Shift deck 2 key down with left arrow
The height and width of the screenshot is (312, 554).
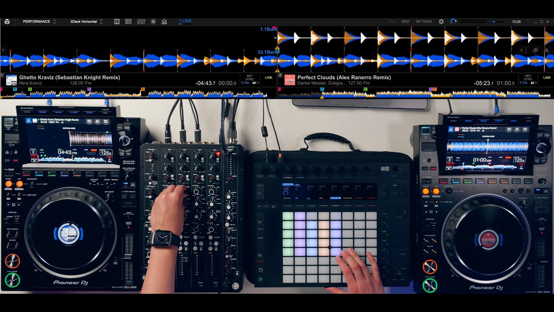click(x=521, y=83)
